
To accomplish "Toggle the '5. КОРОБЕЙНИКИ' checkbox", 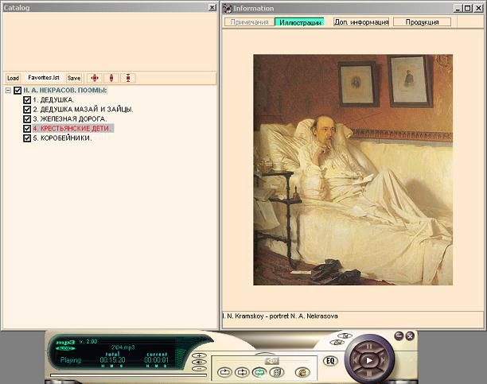I will tap(27, 138).
